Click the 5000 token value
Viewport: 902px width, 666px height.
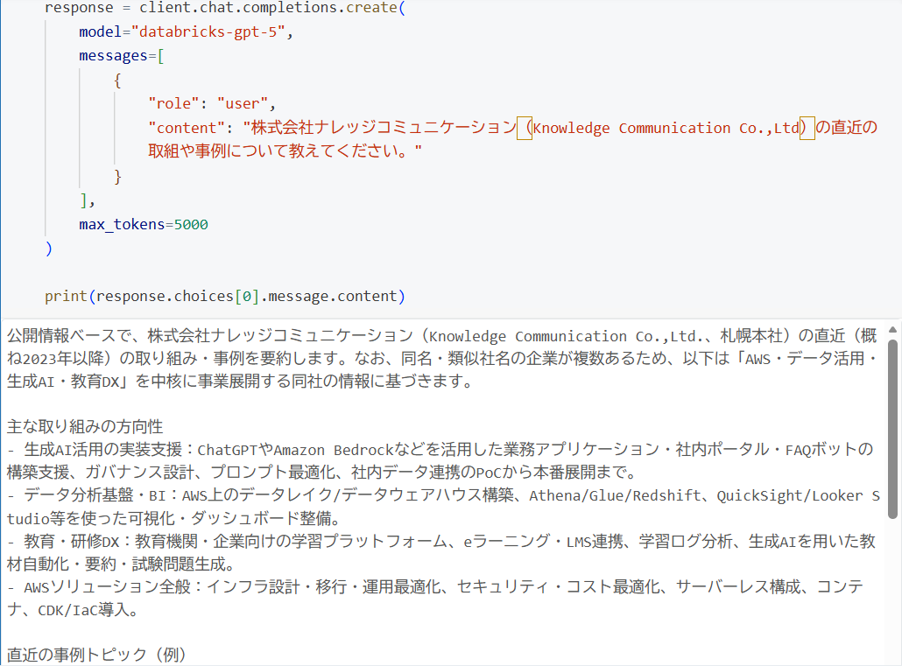tap(191, 224)
